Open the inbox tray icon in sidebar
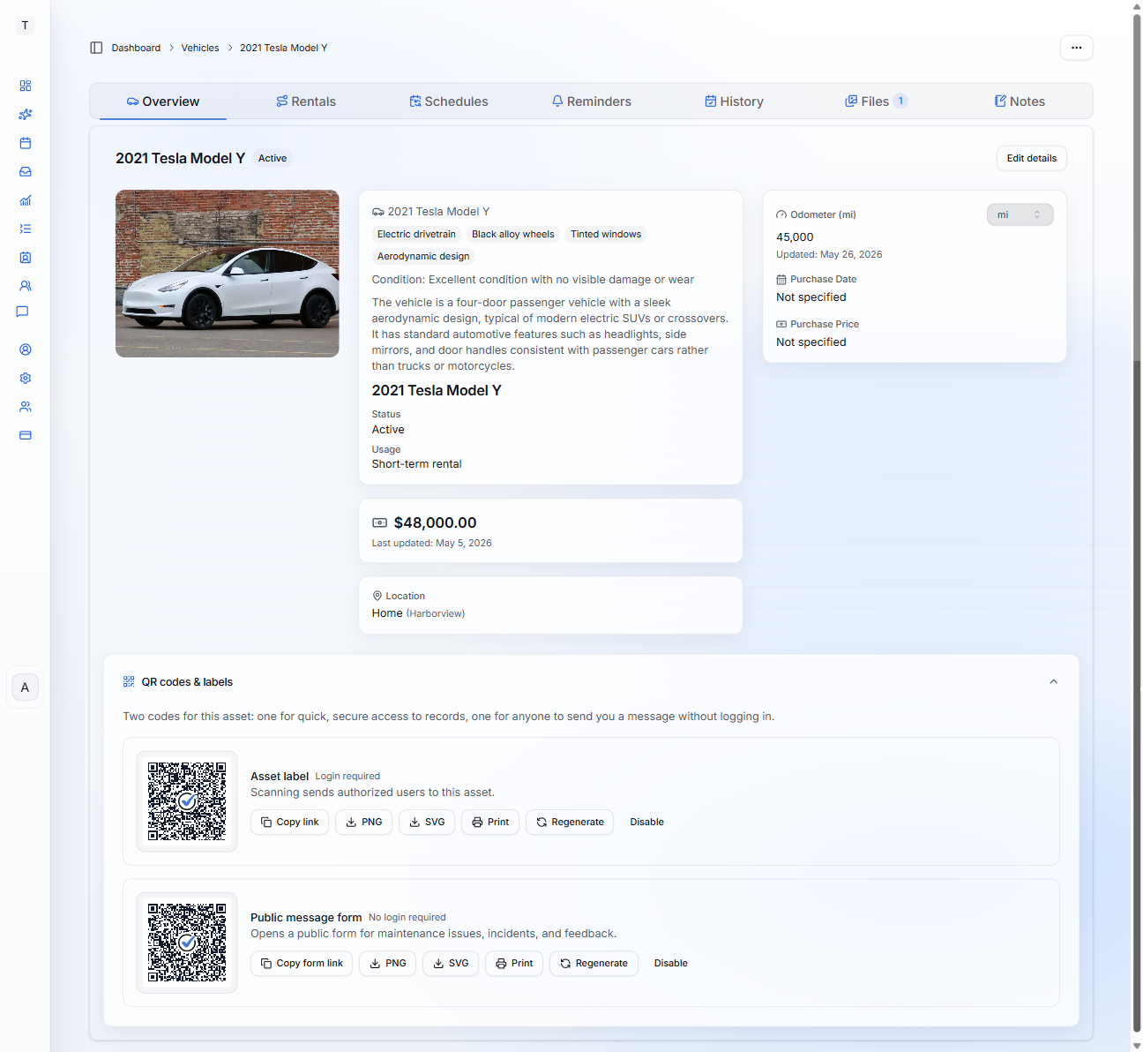 click(x=26, y=172)
